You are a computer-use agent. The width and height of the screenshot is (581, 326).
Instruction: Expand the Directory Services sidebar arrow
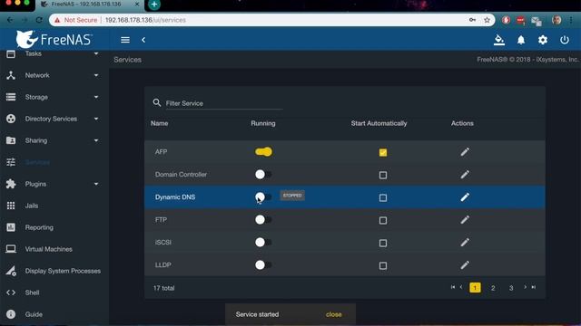click(x=96, y=119)
